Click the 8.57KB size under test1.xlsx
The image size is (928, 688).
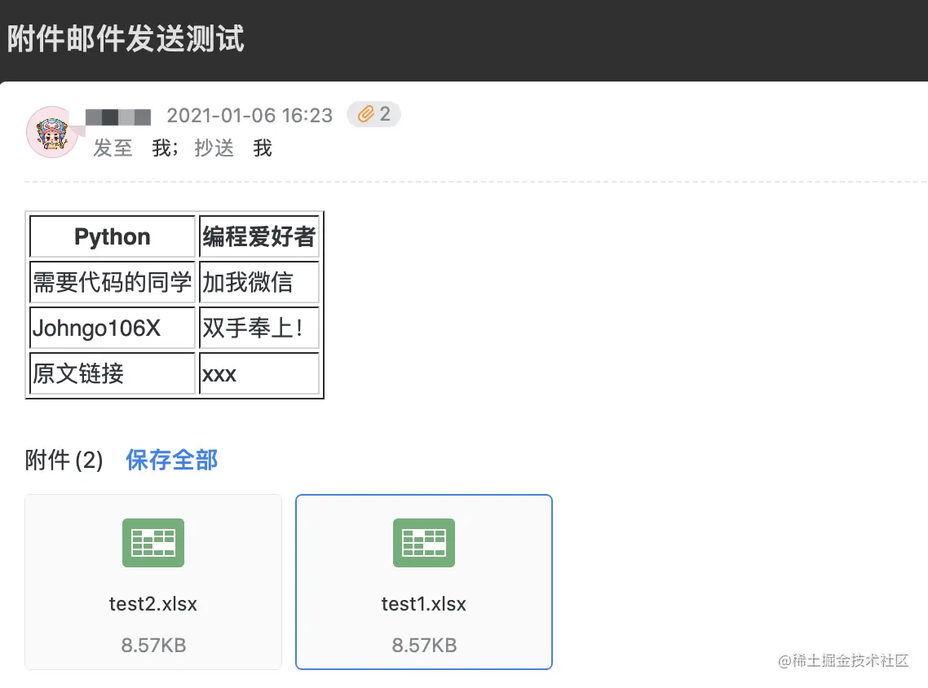point(424,645)
